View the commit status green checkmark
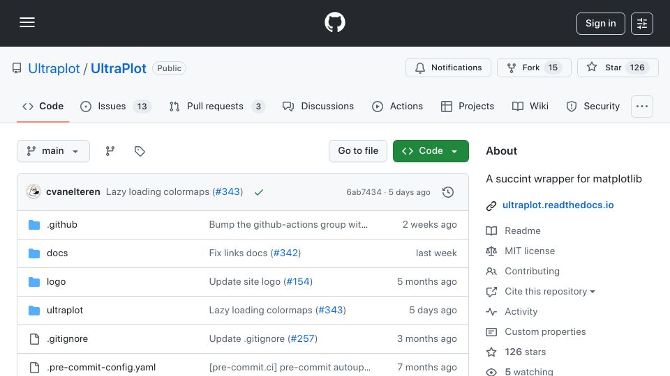 pos(258,192)
